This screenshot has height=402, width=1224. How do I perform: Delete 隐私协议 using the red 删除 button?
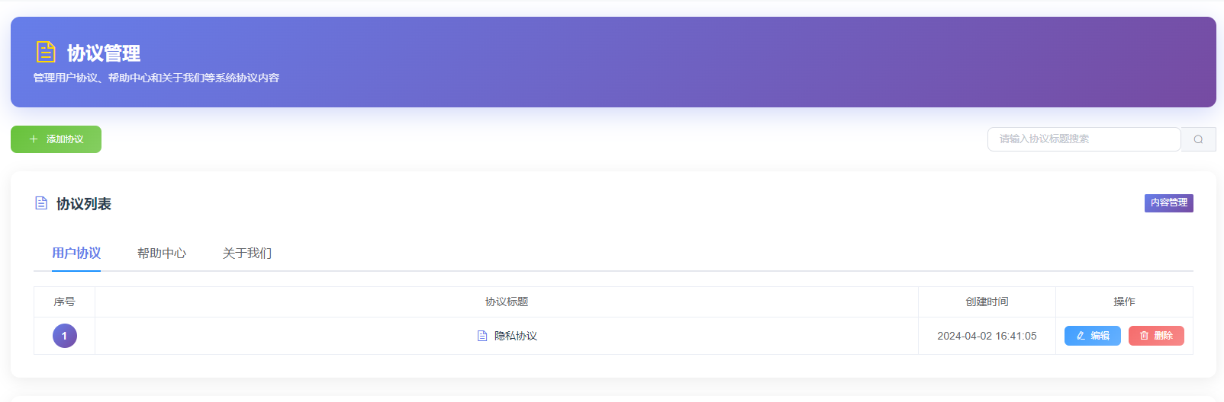pos(1156,336)
